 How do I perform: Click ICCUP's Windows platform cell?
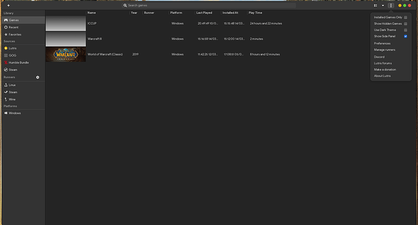(177, 24)
